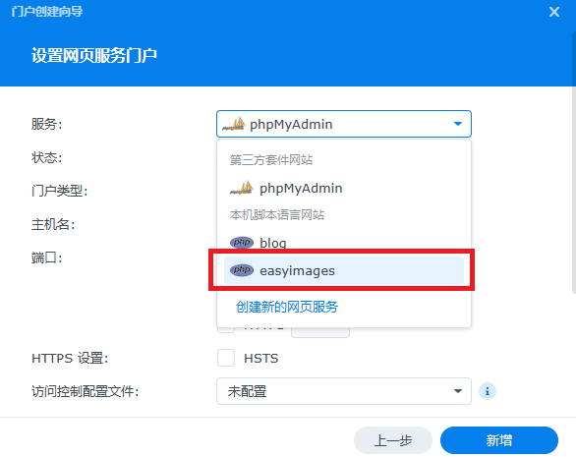The image size is (576, 457).
Task: Click the phpMyAdmin sailboat icon in dropdown list
Action: coord(242,188)
